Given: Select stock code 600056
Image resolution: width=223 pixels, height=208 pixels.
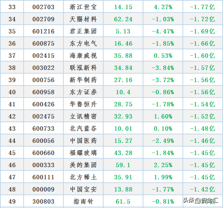Looking at the screenshot, I should click(44, 141).
